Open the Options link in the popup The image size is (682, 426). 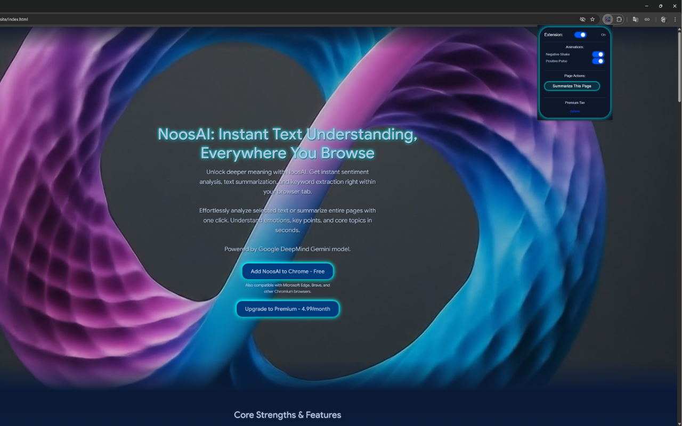574,111
